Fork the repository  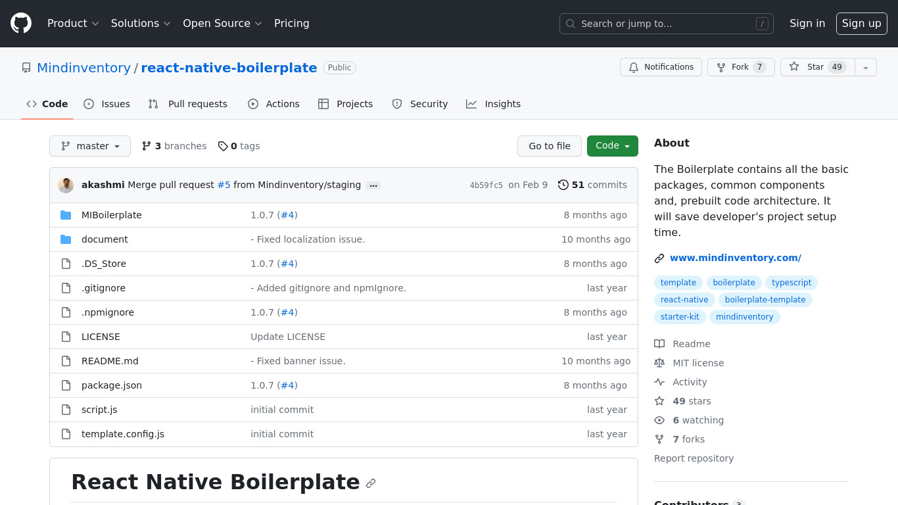[741, 67]
